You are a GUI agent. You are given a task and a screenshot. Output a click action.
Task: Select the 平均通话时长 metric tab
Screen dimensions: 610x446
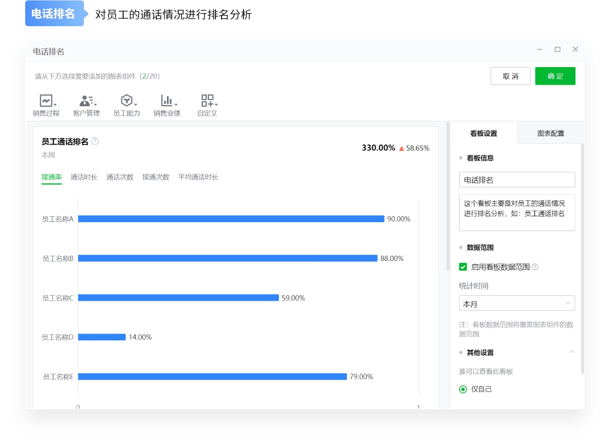[198, 177]
